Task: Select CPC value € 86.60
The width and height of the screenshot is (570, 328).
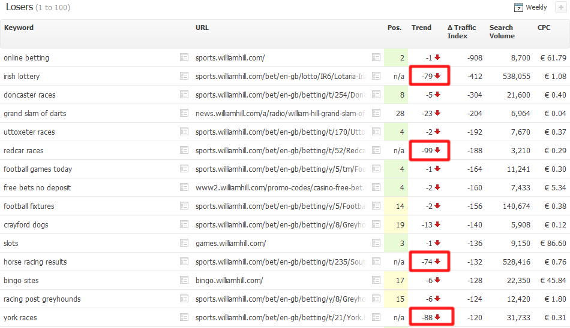Action: [553, 244]
